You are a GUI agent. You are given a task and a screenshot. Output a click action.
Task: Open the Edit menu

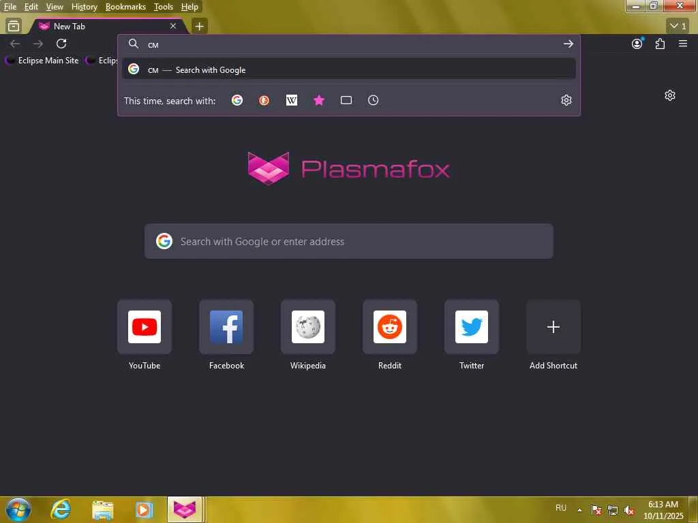coord(31,7)
